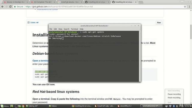
Task: Switch to anshul@anshul-HP terminal taskbar entry
Action: click(x=151, y=106)
